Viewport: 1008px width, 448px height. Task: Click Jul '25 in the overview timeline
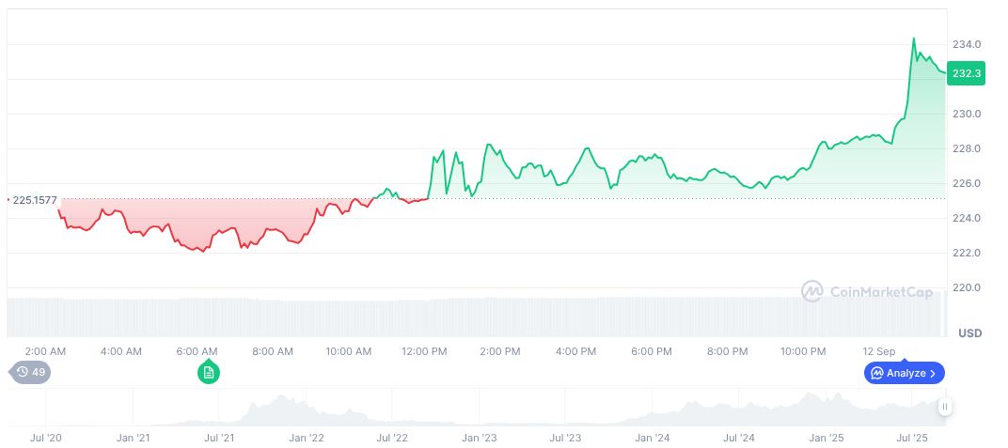pyautogui.click(x=911, y=438)
